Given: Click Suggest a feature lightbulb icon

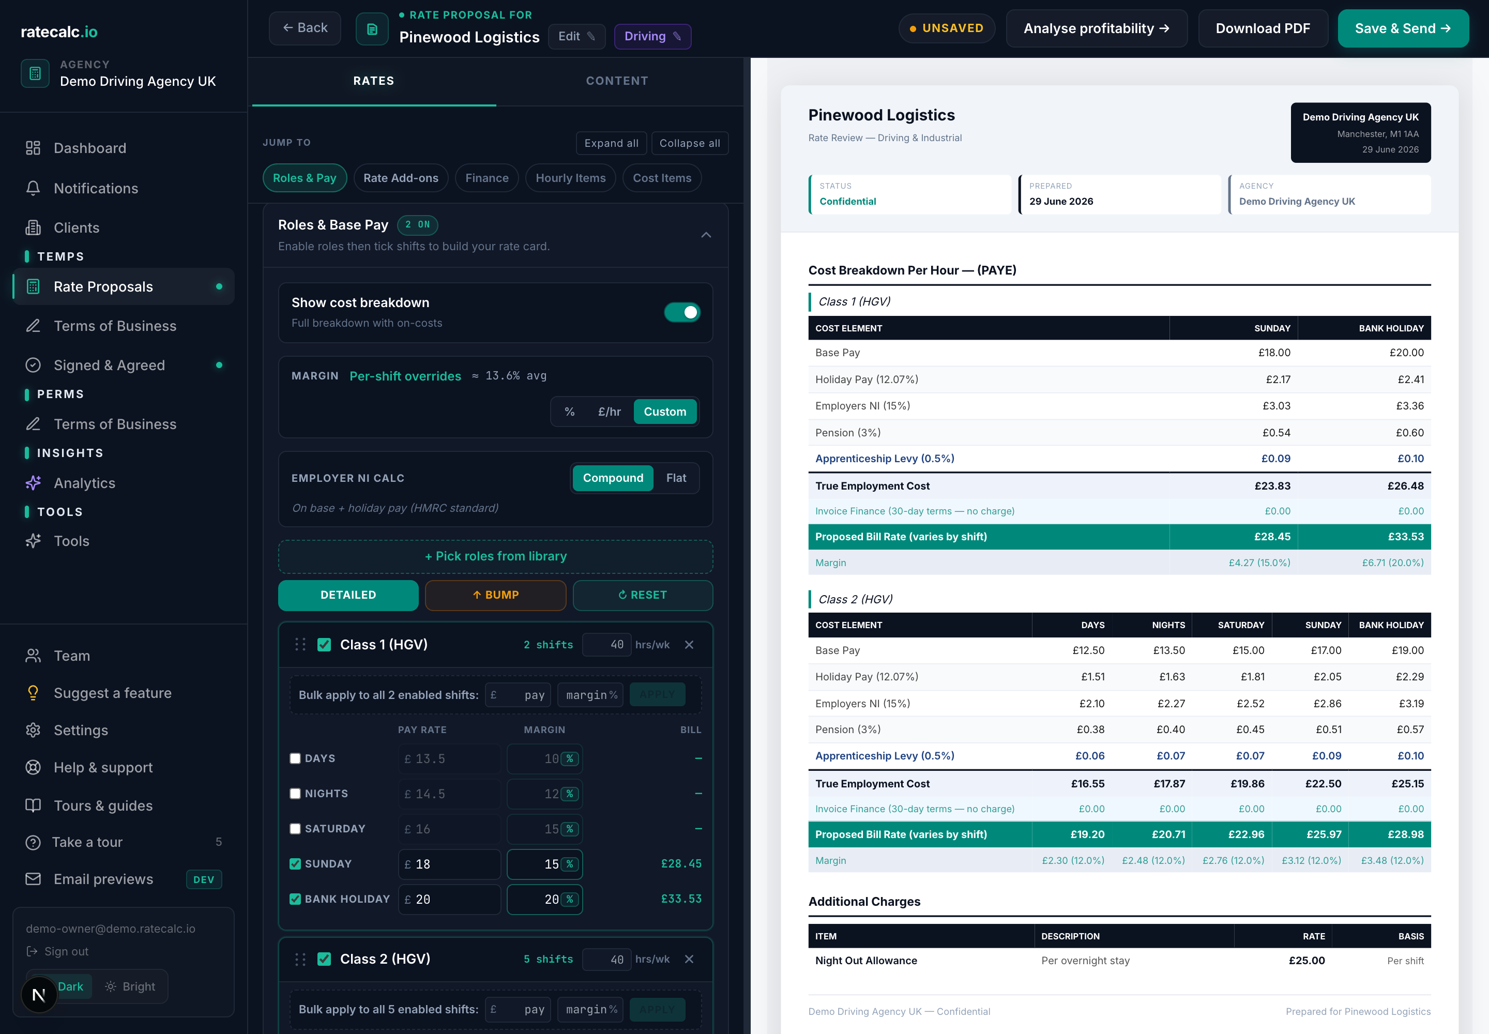Looking at the screenshot, I should click(33, 693).
